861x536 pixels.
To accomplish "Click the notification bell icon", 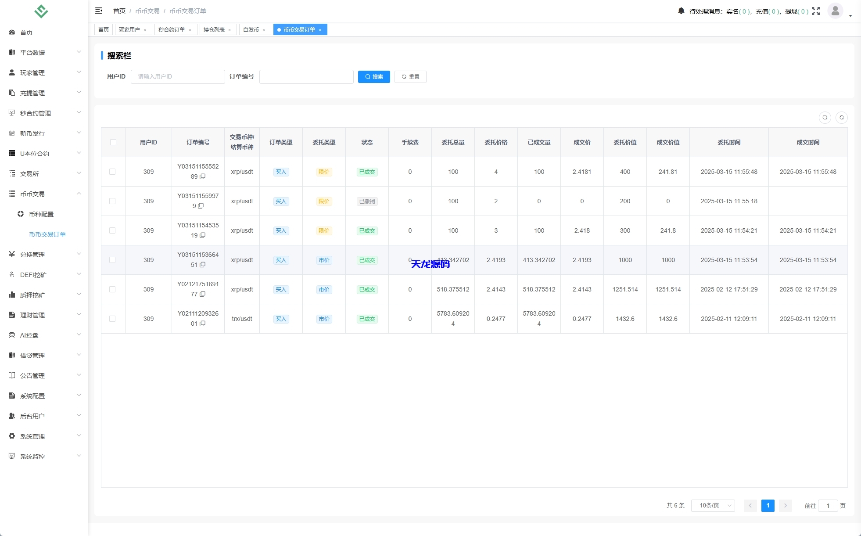I will point(681,11).
